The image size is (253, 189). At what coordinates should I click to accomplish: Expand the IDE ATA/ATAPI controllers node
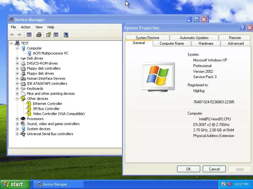[17, 83]
